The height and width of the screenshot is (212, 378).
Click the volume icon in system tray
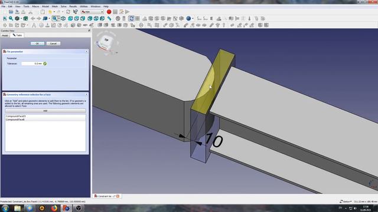pyautogui.click(x=355, y=208)
